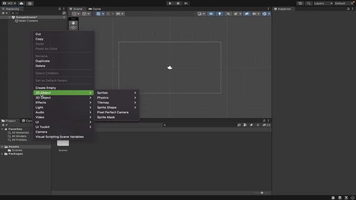Click the Project panel search field

tap(199, 125)
